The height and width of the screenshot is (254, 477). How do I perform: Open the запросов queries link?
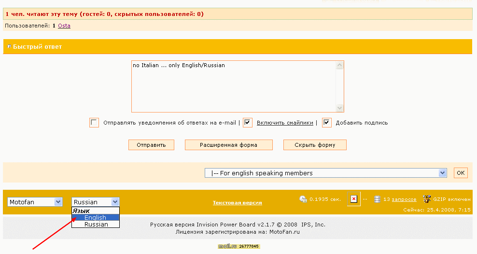(x=404, y=199)
